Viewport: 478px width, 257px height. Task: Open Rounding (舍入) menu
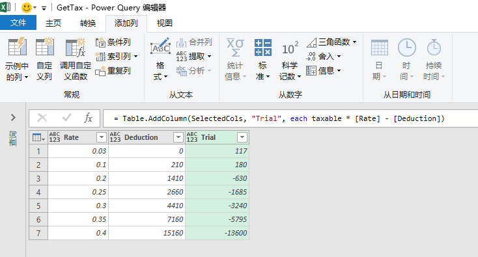pos(323,57)
